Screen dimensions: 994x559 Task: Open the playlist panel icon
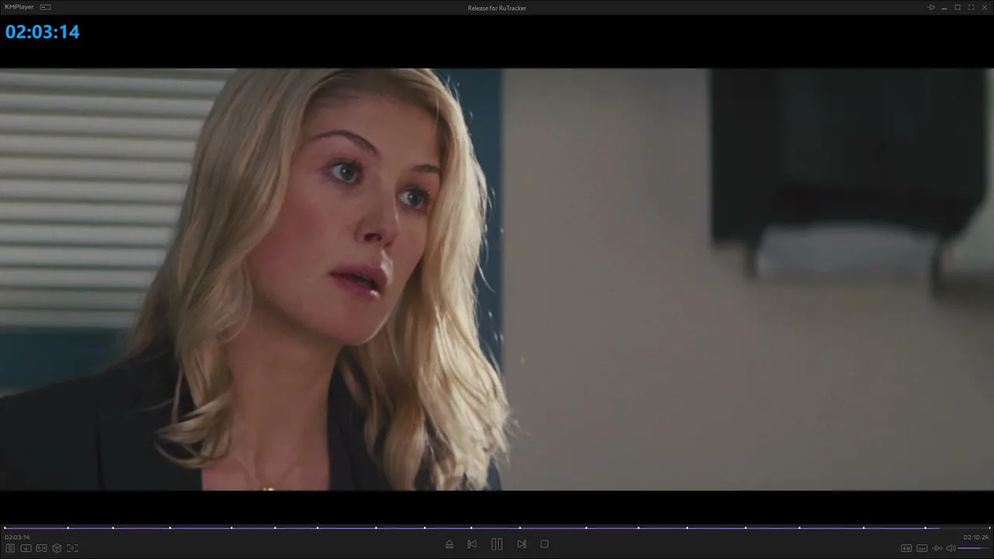pyautogui.click(x=11, y=548)
